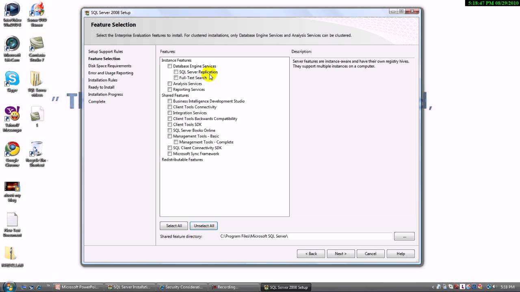
Task: Open the zip archive desktop icon
Action: click(12, 256)
